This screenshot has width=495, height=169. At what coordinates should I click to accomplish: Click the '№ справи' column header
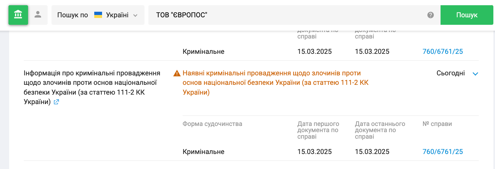[x=437, y=124]
